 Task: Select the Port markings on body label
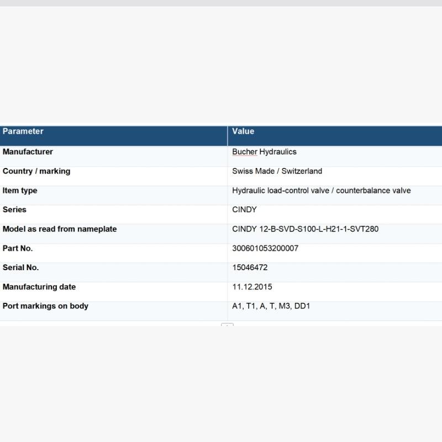coord(45,306)
